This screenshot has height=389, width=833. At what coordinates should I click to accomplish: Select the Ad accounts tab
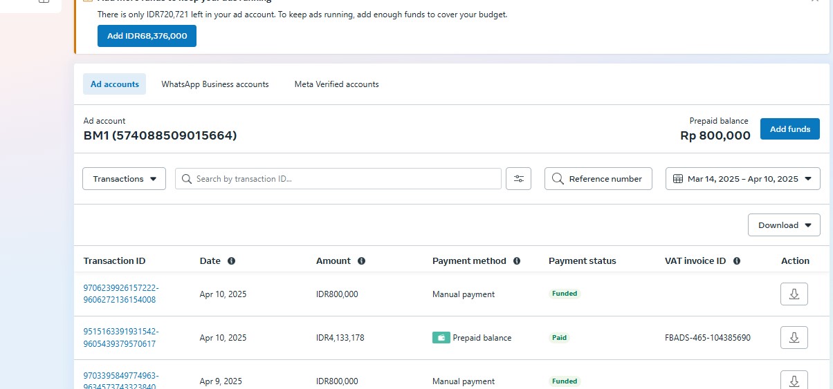tap(115, 84)
